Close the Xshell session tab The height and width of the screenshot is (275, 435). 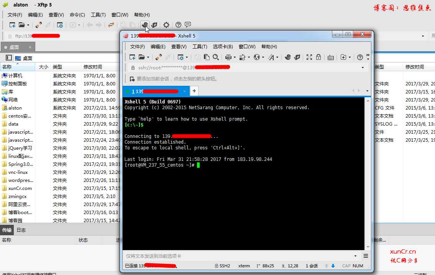point(184,91)
